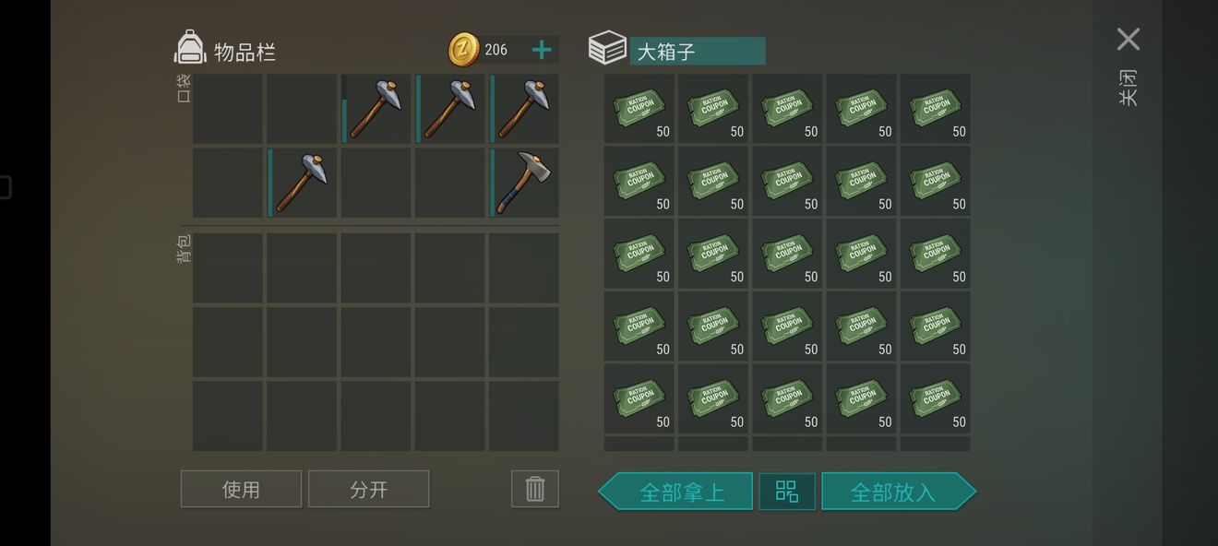Select the last coupon stack in the top box row

(x=935, y=109)
